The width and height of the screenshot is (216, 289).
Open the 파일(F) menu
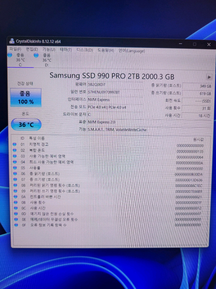click(15, 49)
